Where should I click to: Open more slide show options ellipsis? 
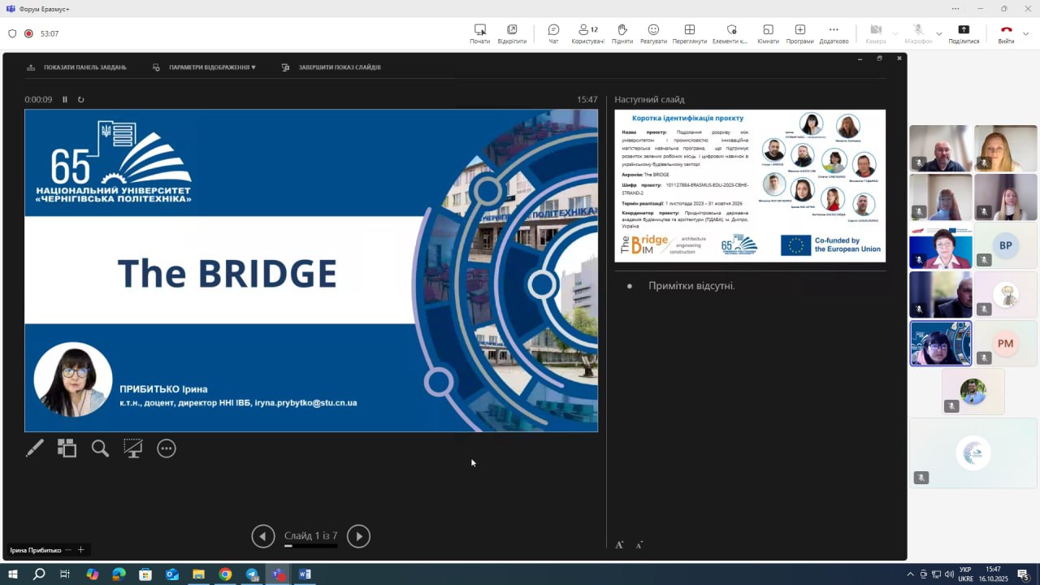(x=167, y=448)
